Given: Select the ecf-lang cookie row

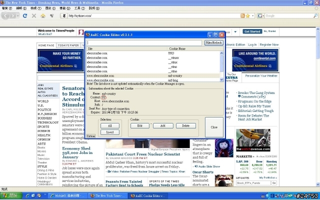Looking at the screenshot, I should click(x=153, y=80).
